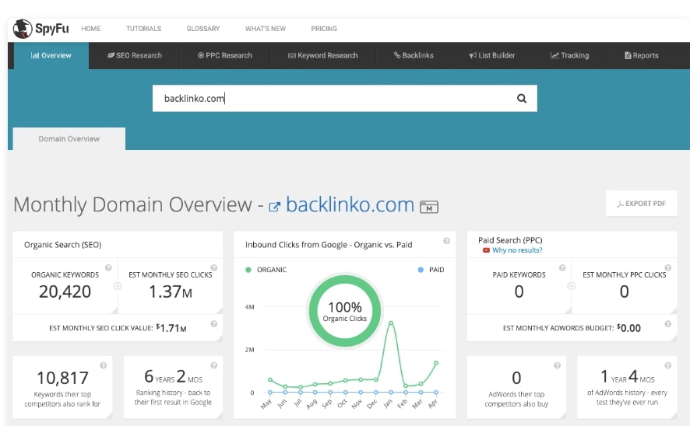This screenshot has height=426, width=690.
Task: Open WHAT'S NEW link
Action: point(266,29)
